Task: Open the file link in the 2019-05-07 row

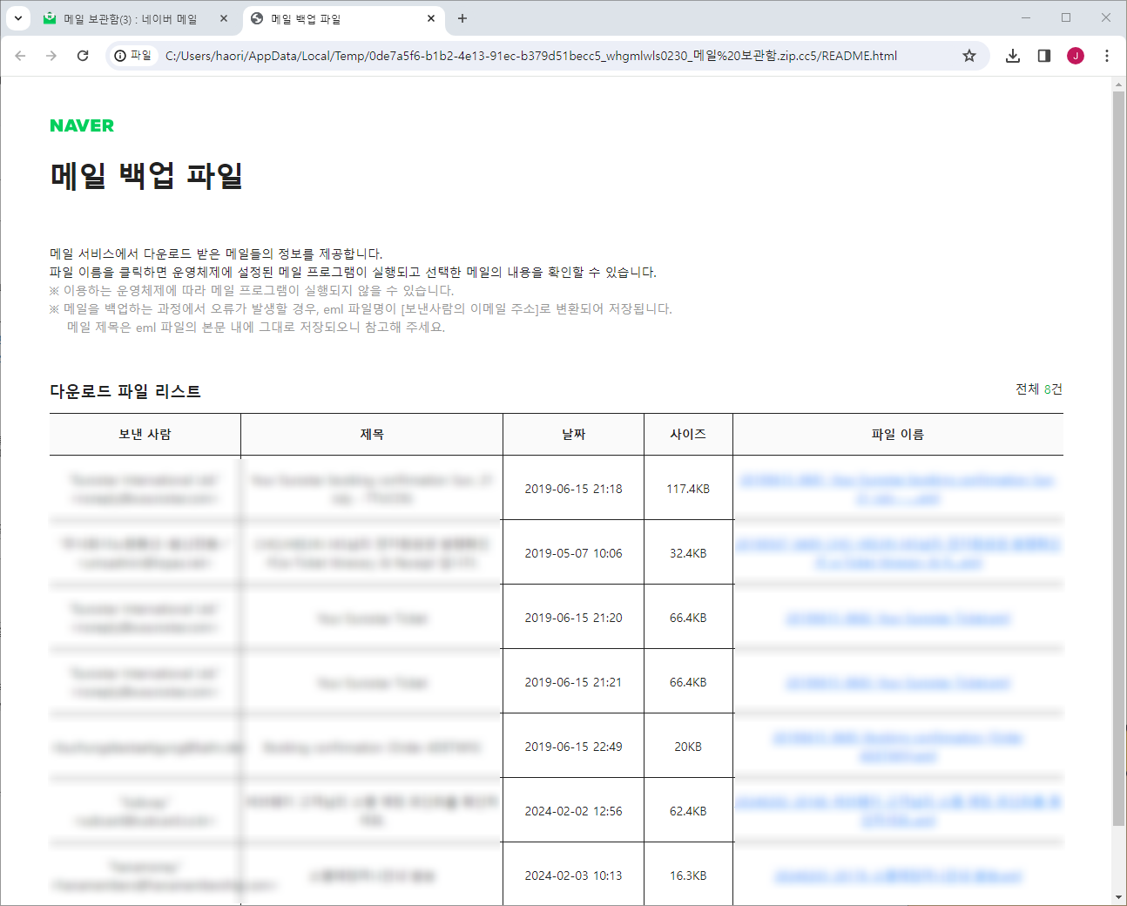Action: tap(897, 552)
